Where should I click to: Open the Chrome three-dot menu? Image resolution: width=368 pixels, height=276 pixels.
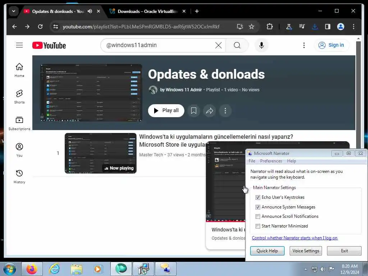(x=354, y=27)
